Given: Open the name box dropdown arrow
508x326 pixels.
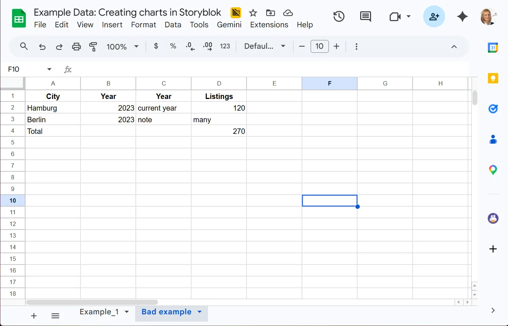Looking at the screenshot, I should coord(50,69).
